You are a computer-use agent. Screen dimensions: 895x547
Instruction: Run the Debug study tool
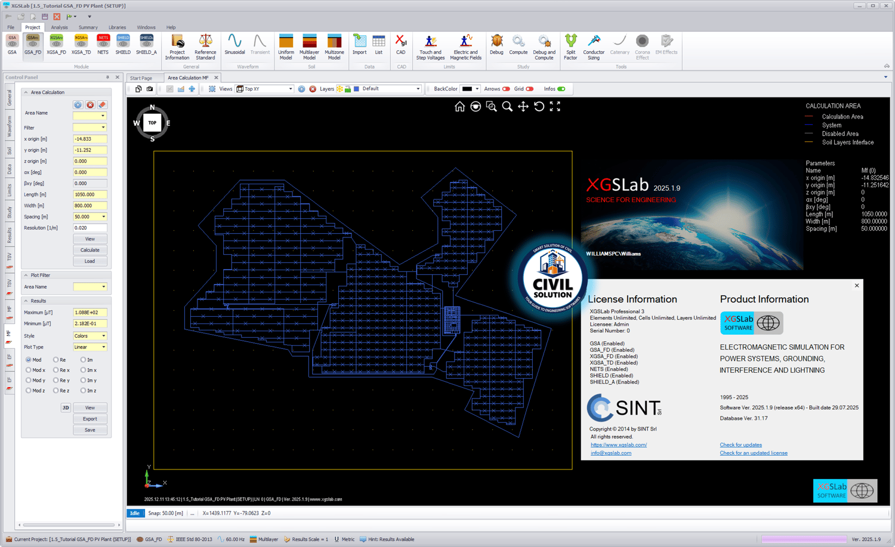click(496, 45)
